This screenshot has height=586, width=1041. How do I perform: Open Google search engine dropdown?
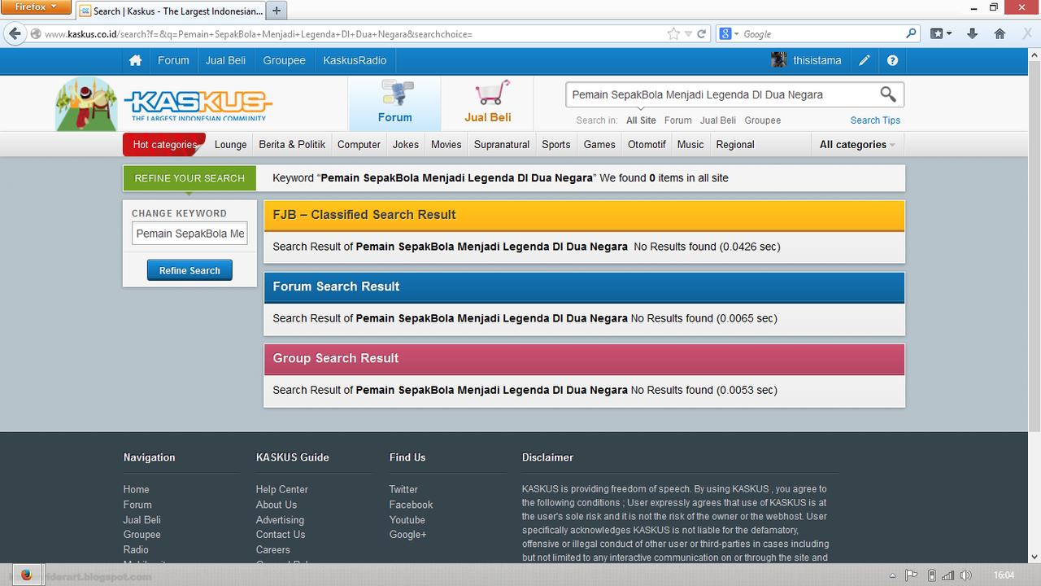point(728,34)
